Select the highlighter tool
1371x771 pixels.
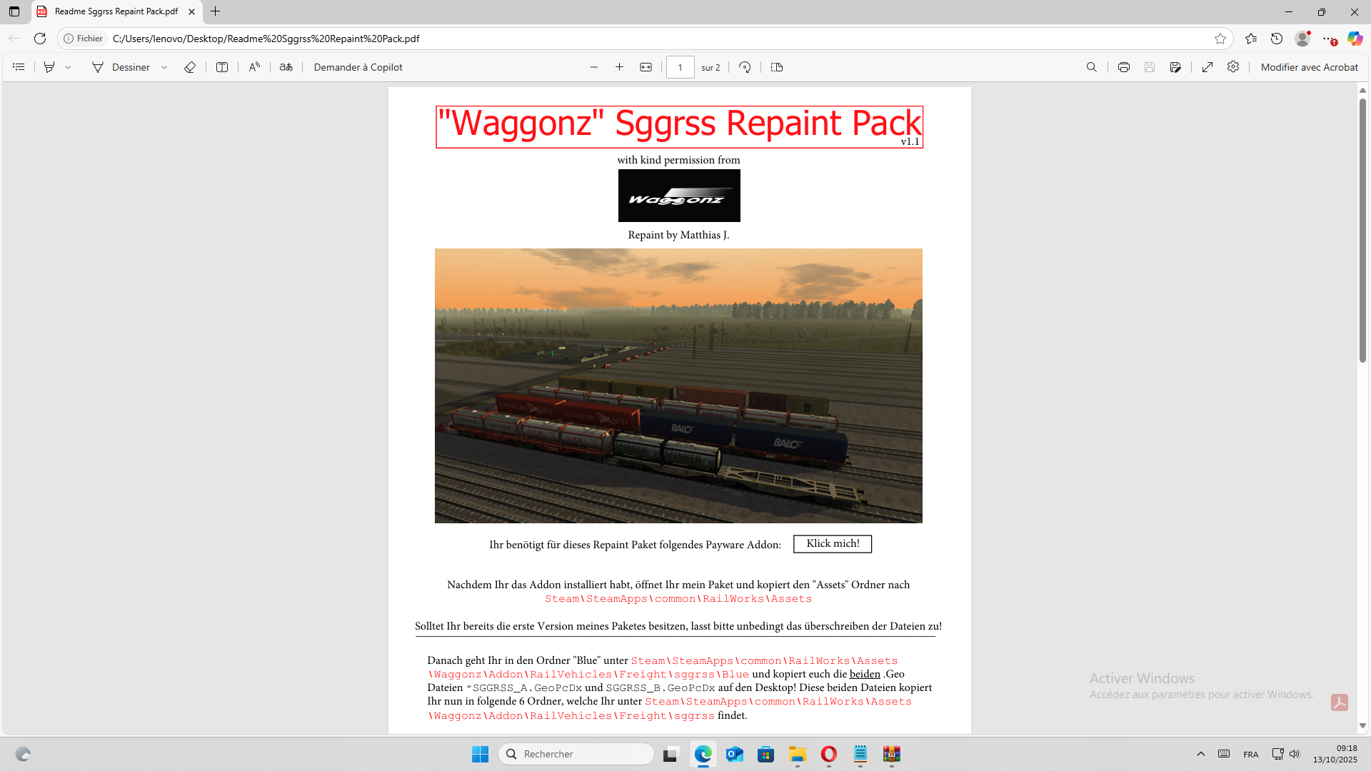tap(49, 67)
